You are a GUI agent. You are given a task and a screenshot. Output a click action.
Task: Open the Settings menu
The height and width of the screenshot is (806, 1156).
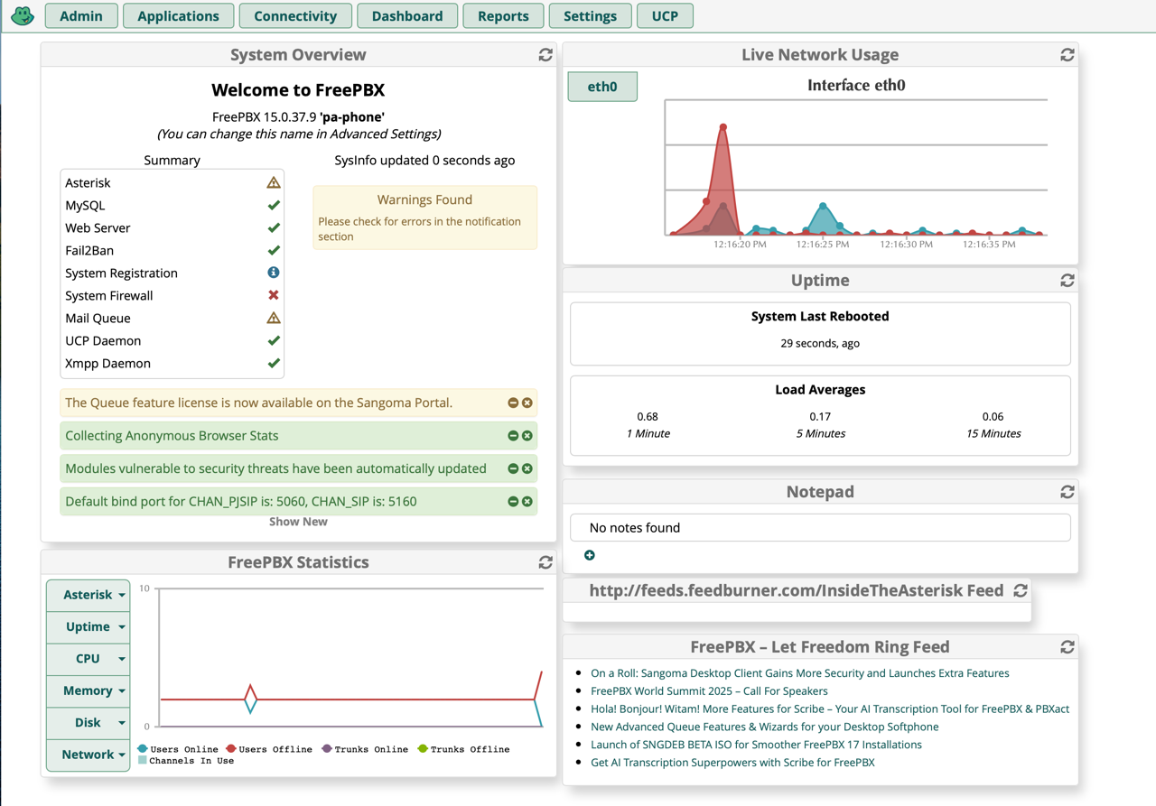[x=590, y=15]
